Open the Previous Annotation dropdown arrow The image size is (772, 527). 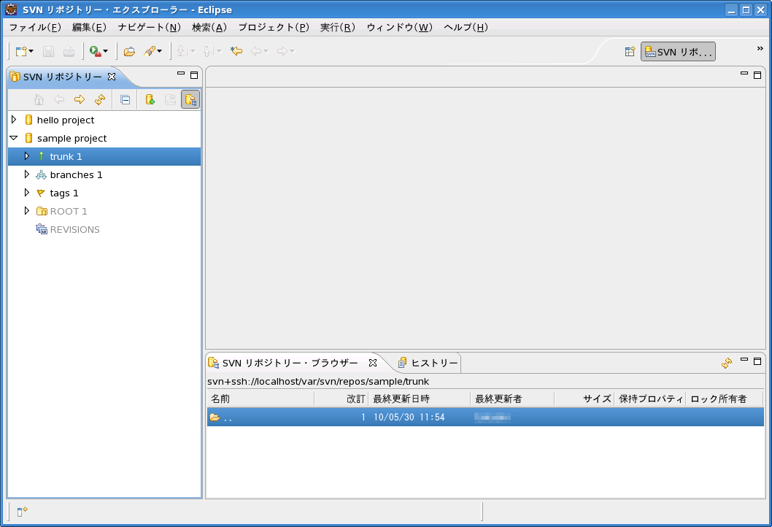pyautogui.click(x=220, y=51)
